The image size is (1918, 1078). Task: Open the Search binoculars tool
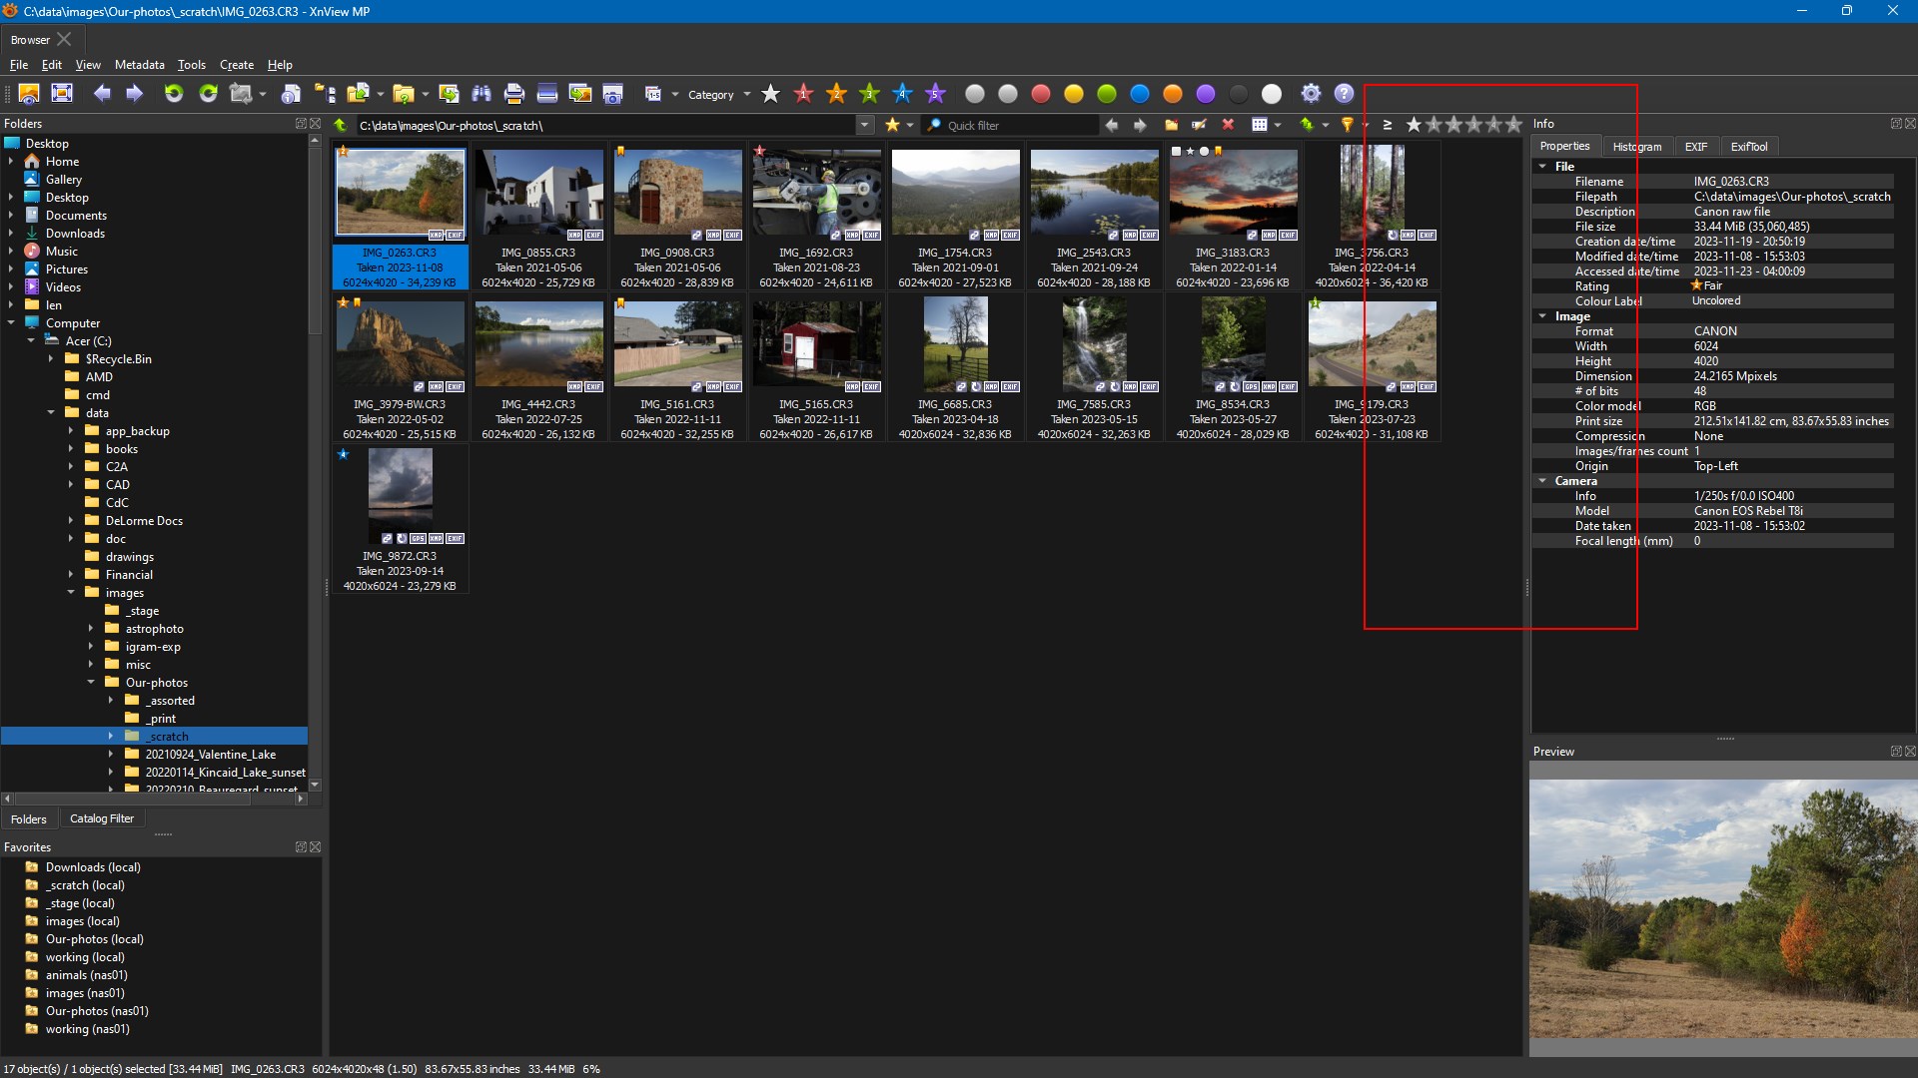(x=481, y=94)
